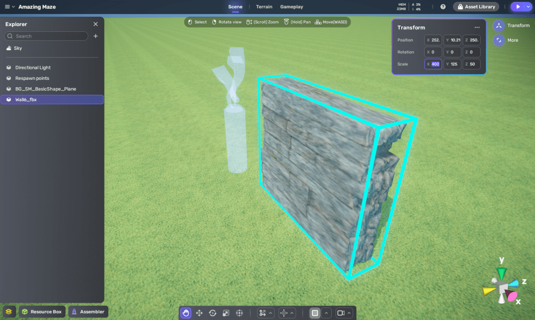Select the hand tool in bottom toolbar
The width and height of the screenshot is (535, 320).
click(185, 313)
